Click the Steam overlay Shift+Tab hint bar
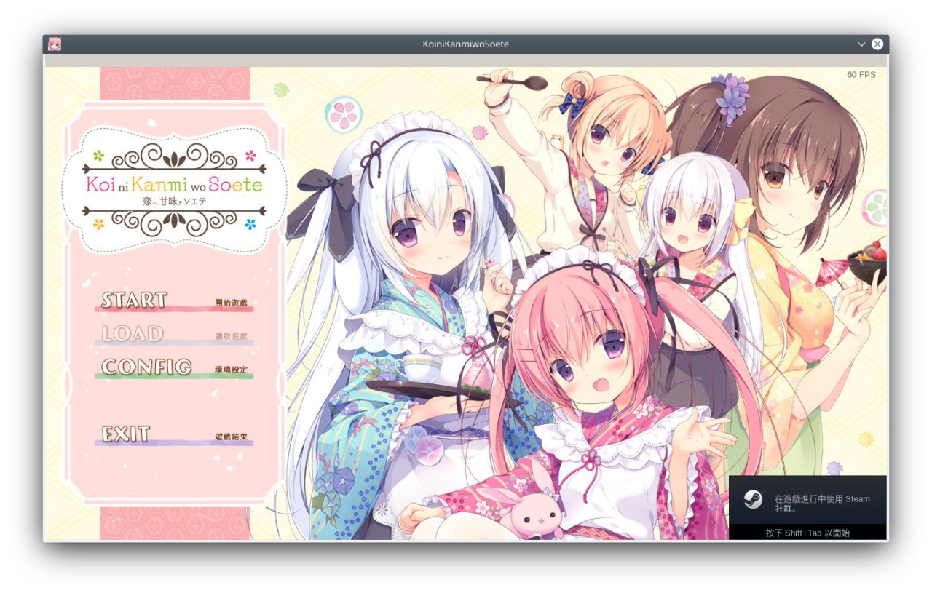 (x=807, y=533)
